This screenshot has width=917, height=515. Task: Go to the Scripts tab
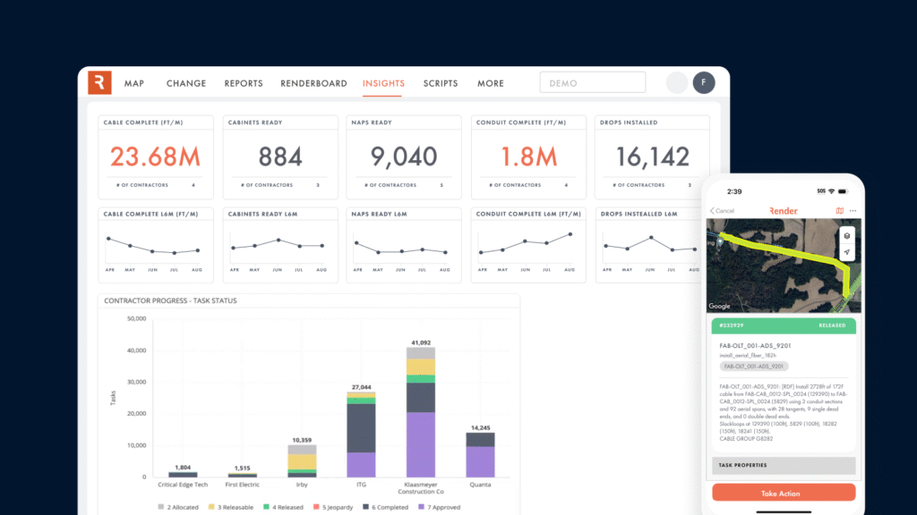click(440, 83)
